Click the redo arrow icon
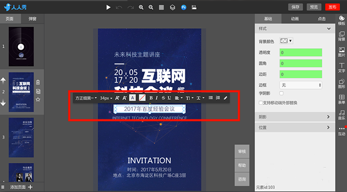Viewport: 347px width, 192px height. (131, 7)
